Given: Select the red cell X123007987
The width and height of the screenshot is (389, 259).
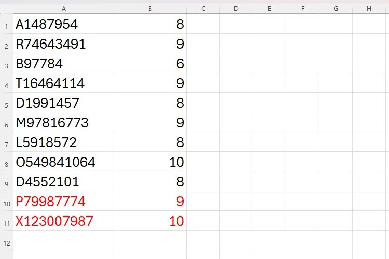Looking at the screenshot, I should click(x=63, y=221).
